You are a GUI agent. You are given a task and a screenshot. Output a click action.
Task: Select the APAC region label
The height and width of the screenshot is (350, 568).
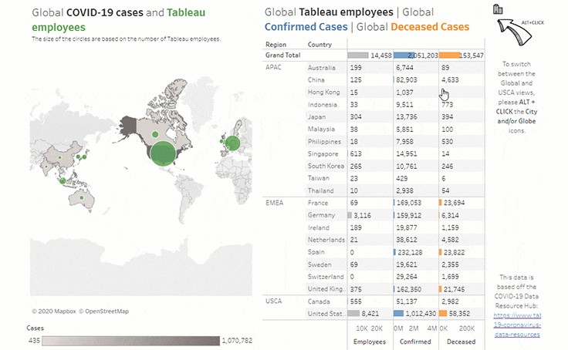click(273, 68)
